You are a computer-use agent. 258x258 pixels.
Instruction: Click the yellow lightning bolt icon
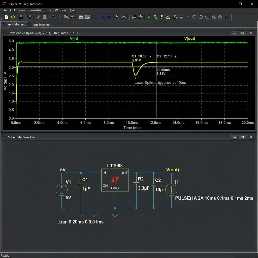pos(162,17)
